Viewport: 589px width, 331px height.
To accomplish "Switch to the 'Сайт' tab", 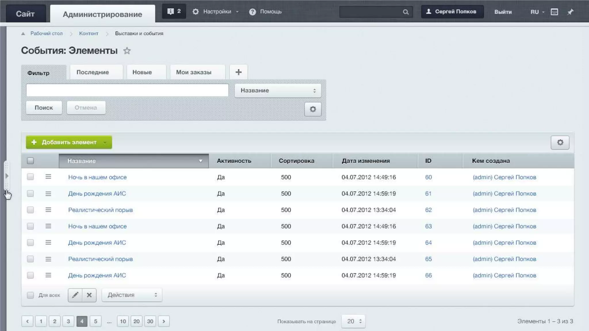I will pyautogui.click(x=25, y=14).
